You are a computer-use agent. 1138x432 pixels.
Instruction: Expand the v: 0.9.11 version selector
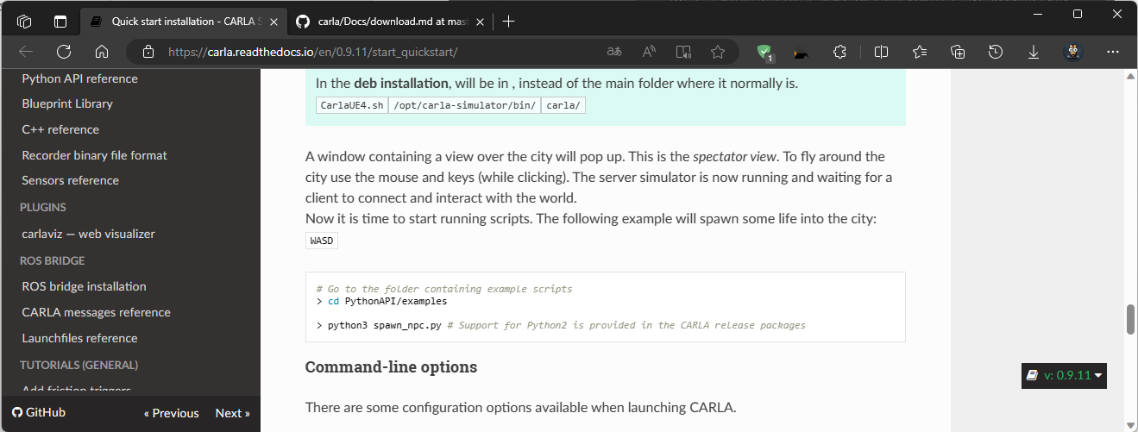click(x=1064, y=375)
